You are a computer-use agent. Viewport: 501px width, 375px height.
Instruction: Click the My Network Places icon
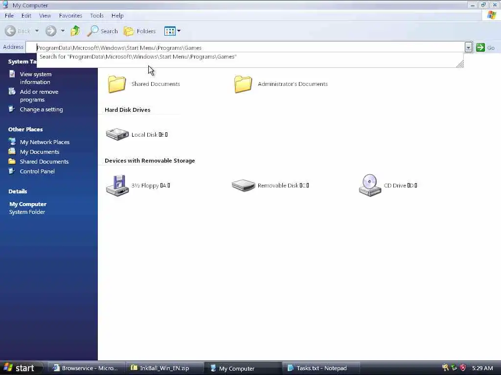tap(12, 142)
